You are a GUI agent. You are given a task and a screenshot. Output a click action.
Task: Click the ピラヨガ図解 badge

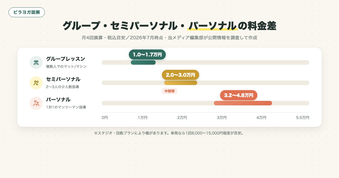[27, 12]
